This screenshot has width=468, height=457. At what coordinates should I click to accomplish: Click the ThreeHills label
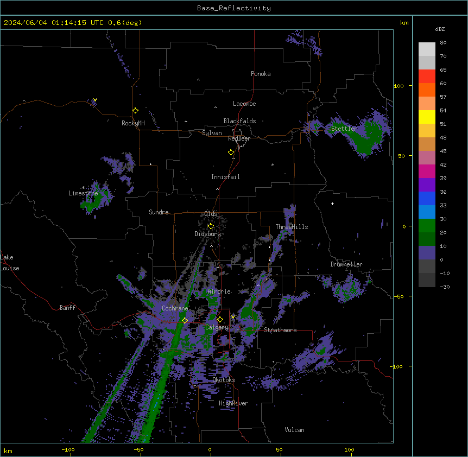pyautogui.click(x=292, y=227)
